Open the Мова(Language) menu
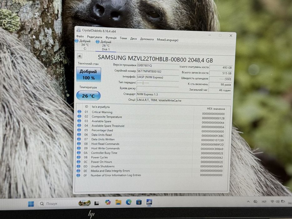This screenshot has height=219, width=292. click(167, 40)
